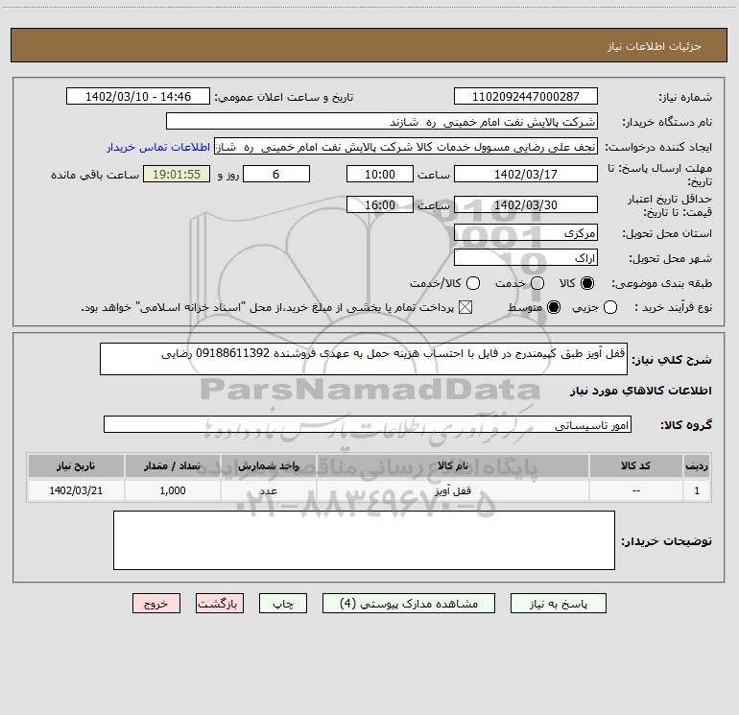Viewport: 739px width, 715px height.
Task: Click the buyer notes text area
Action: pyautogui.click(x=364, y=540)
